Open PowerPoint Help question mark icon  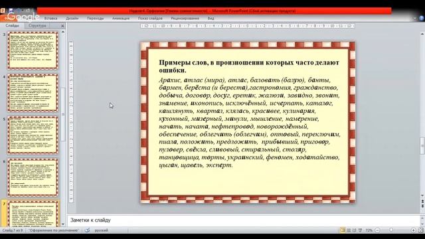coord(422,18)
